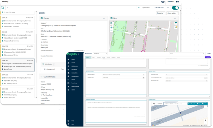Select the Schedule tab
This screenshot has width=213, height=128.
click(99, 57)
